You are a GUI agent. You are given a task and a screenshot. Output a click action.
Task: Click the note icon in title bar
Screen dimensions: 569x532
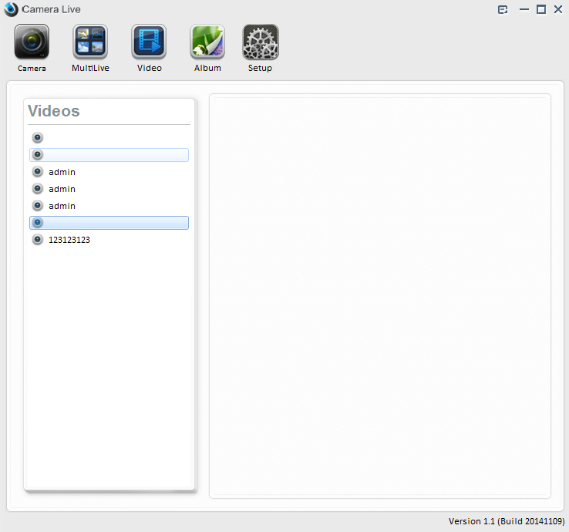click(503, 10)
